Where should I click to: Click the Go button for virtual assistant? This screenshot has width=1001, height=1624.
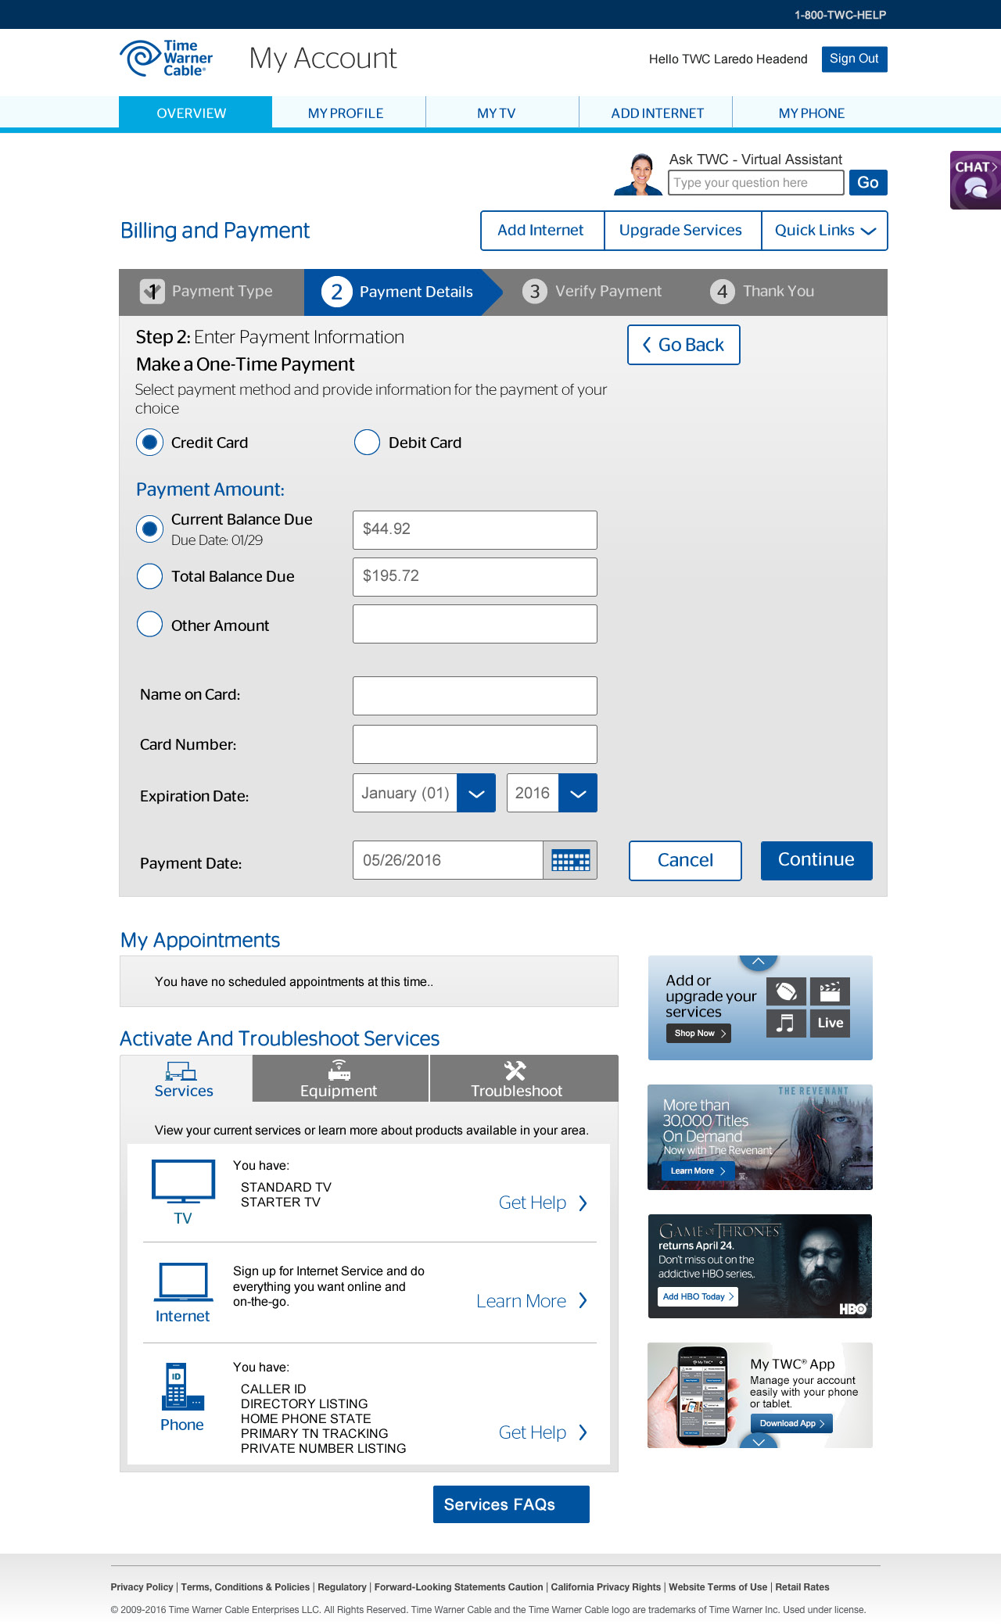pos(868,182)
